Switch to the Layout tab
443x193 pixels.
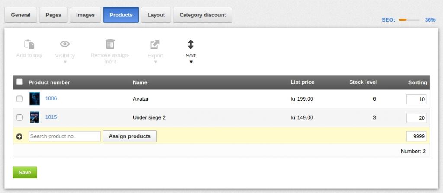coord(156,15)
